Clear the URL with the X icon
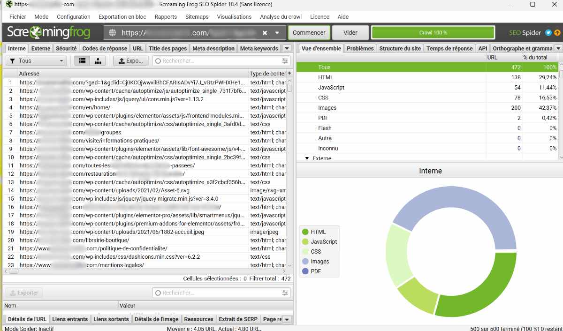Screen dimensions: 563x331 point(264,33)
